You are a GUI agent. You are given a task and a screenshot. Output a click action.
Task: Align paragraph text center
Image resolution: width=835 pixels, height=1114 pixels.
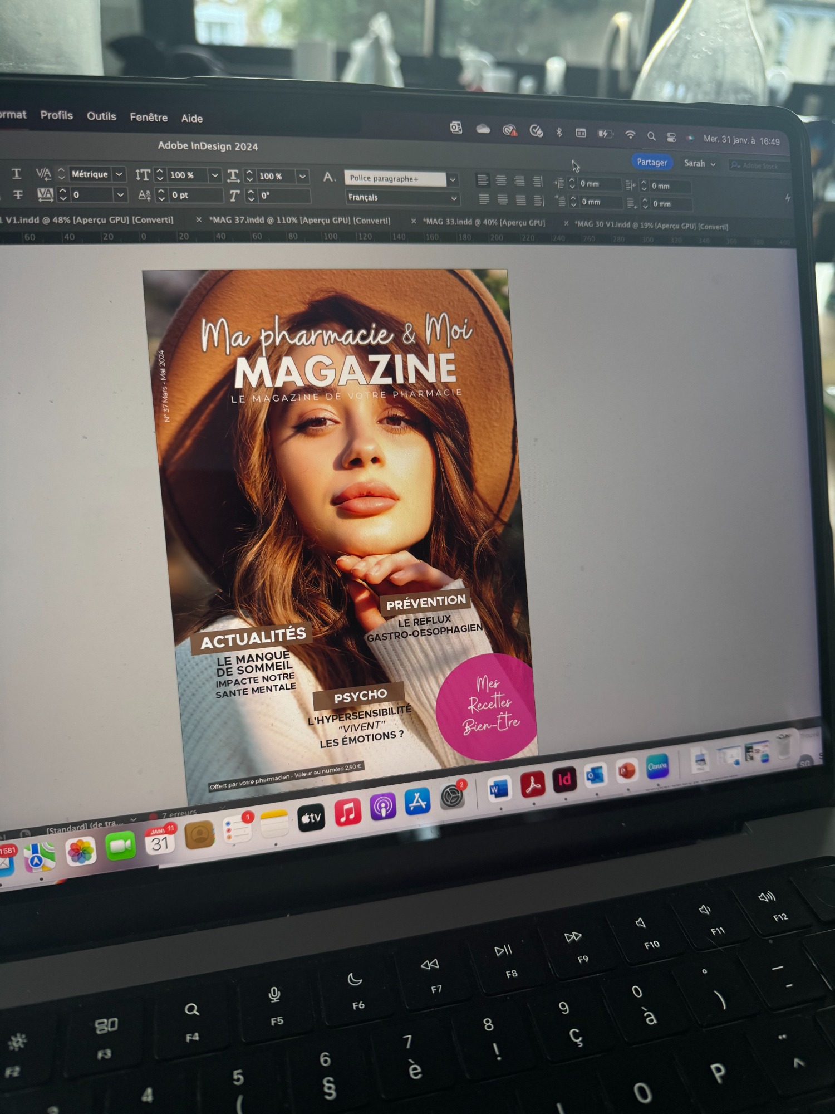click(501, 180)
